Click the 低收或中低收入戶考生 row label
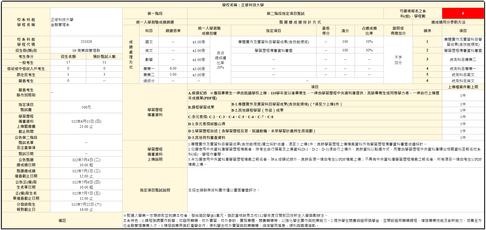Screen dimensions: 486x230 [26, 69]
